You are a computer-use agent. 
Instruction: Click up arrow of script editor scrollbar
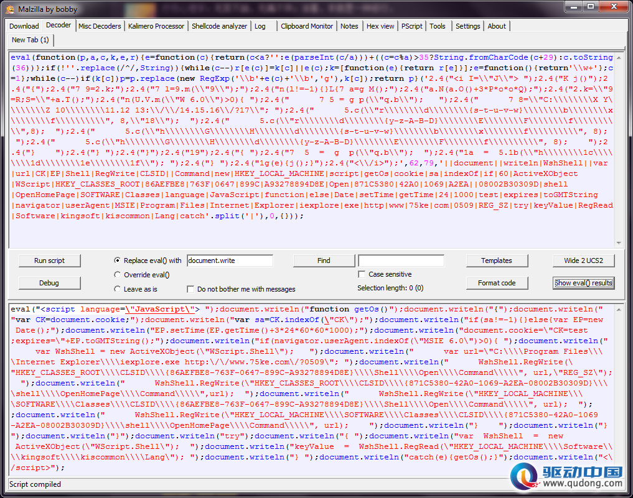(x=619, y=58)
